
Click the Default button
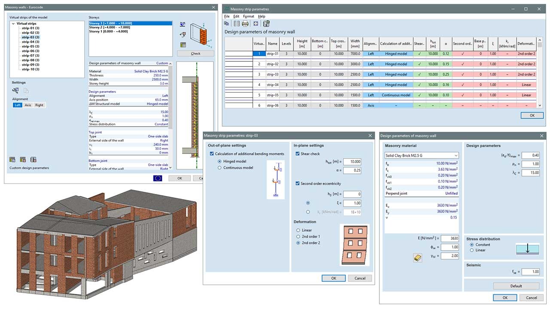pos(516,286)
